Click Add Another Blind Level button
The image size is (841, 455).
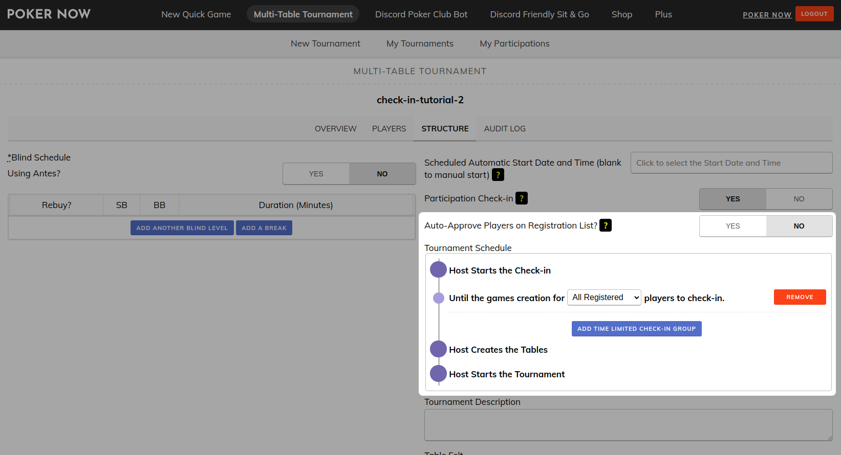point(182,228)
